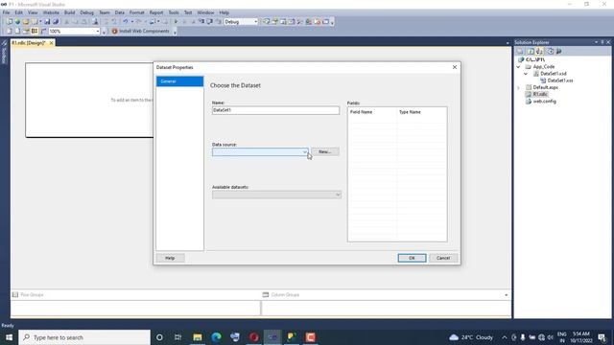Open the notification center icon
Viewport: 614px width, 345px height.
click(x=602, y=337)
